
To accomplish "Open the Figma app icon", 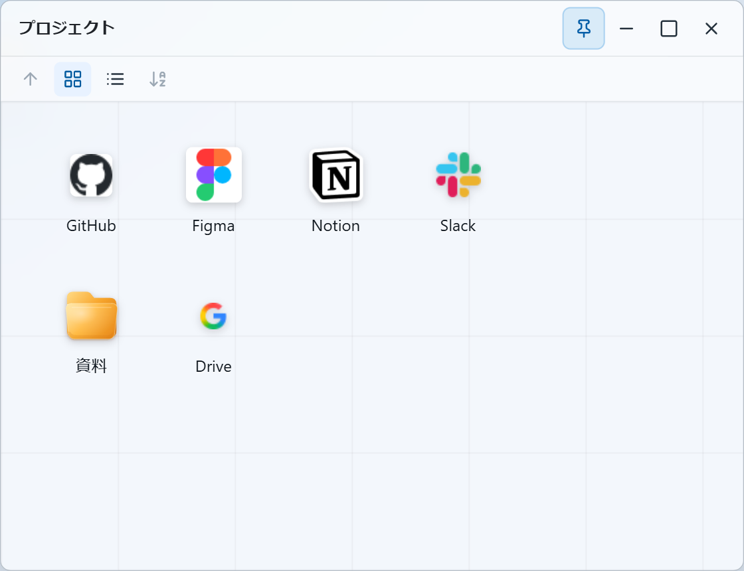I will tap(214, 175).
